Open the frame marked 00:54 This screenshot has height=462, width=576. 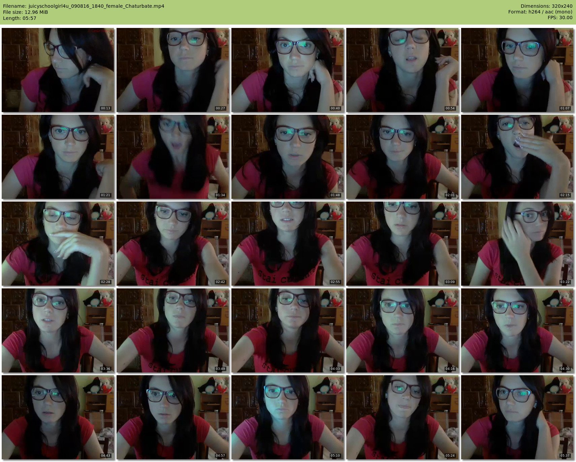tap(403, 70)
